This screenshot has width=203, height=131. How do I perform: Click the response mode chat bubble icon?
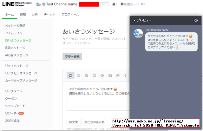(122, 4)
